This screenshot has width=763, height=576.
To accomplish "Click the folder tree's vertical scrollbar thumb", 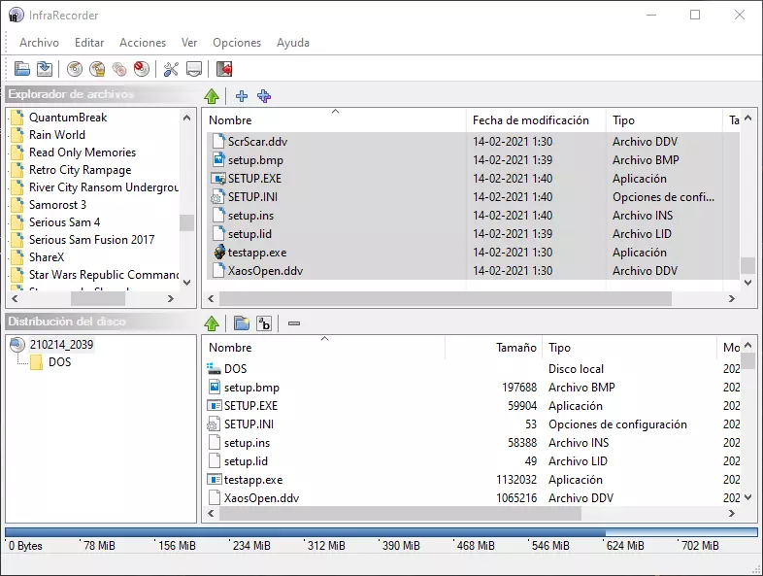I will 186,222.
